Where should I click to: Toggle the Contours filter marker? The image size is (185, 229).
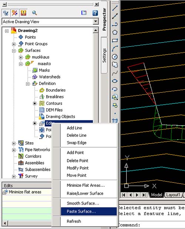click(x=34, y=103)
